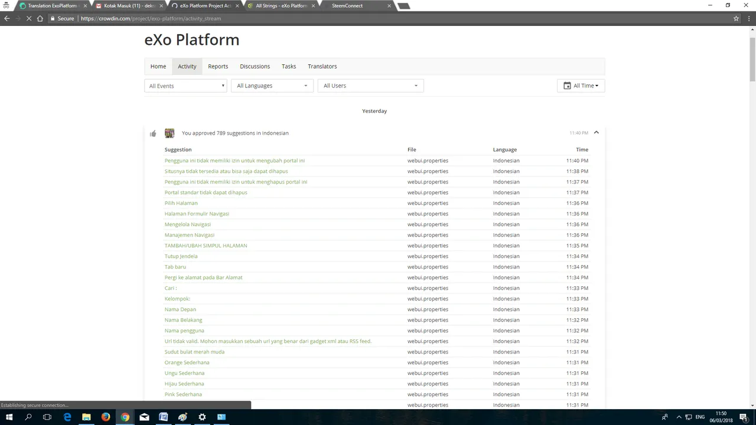This screenshot has height=425, width=756.
Task: Switch to Translation ExoPlatform browser tab
Action: click(x=52, y=6)
